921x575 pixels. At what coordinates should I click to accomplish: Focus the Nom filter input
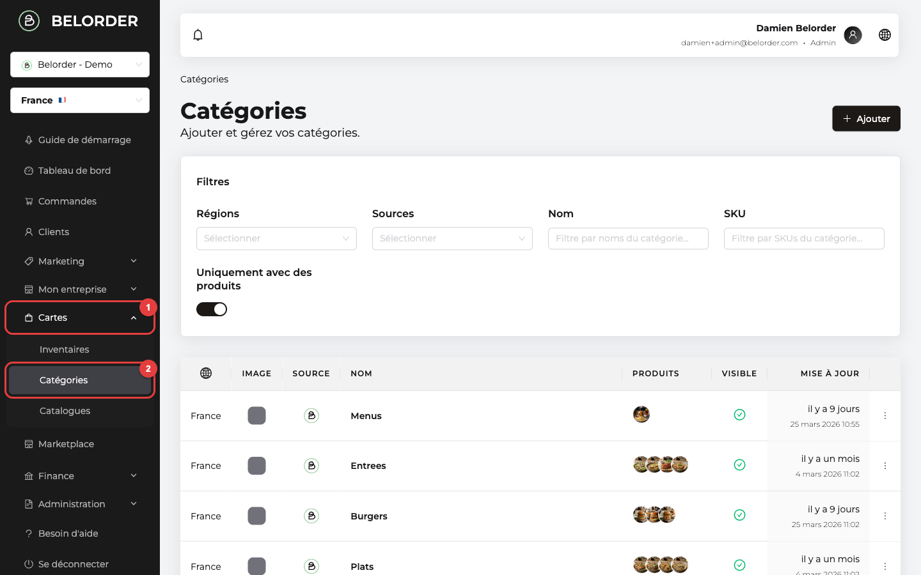[x=628, y=238]
